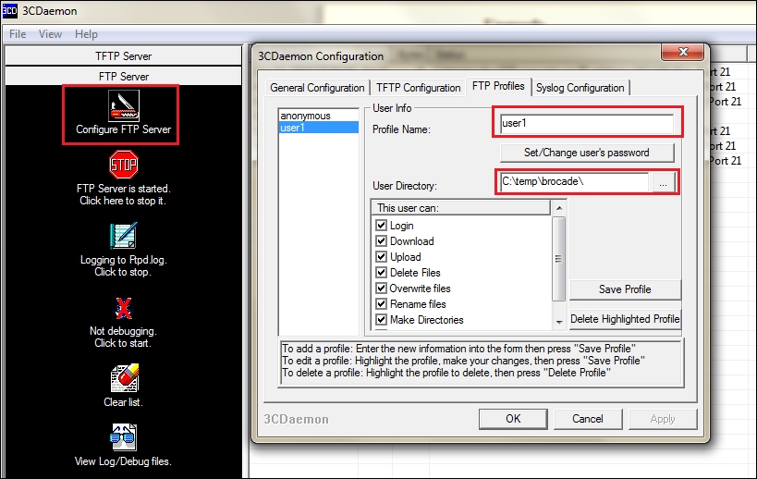The image size is (757, 479).
Task: Click the User Directory path field
Action: pyautogui.click(x=575, y=182)
